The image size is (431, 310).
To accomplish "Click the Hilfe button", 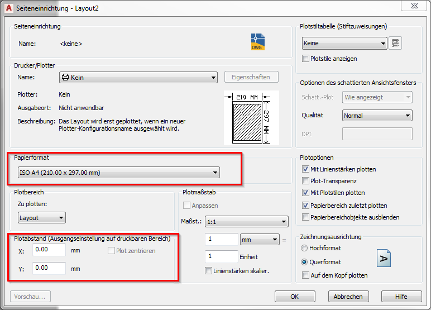I will tap(401, 297).
